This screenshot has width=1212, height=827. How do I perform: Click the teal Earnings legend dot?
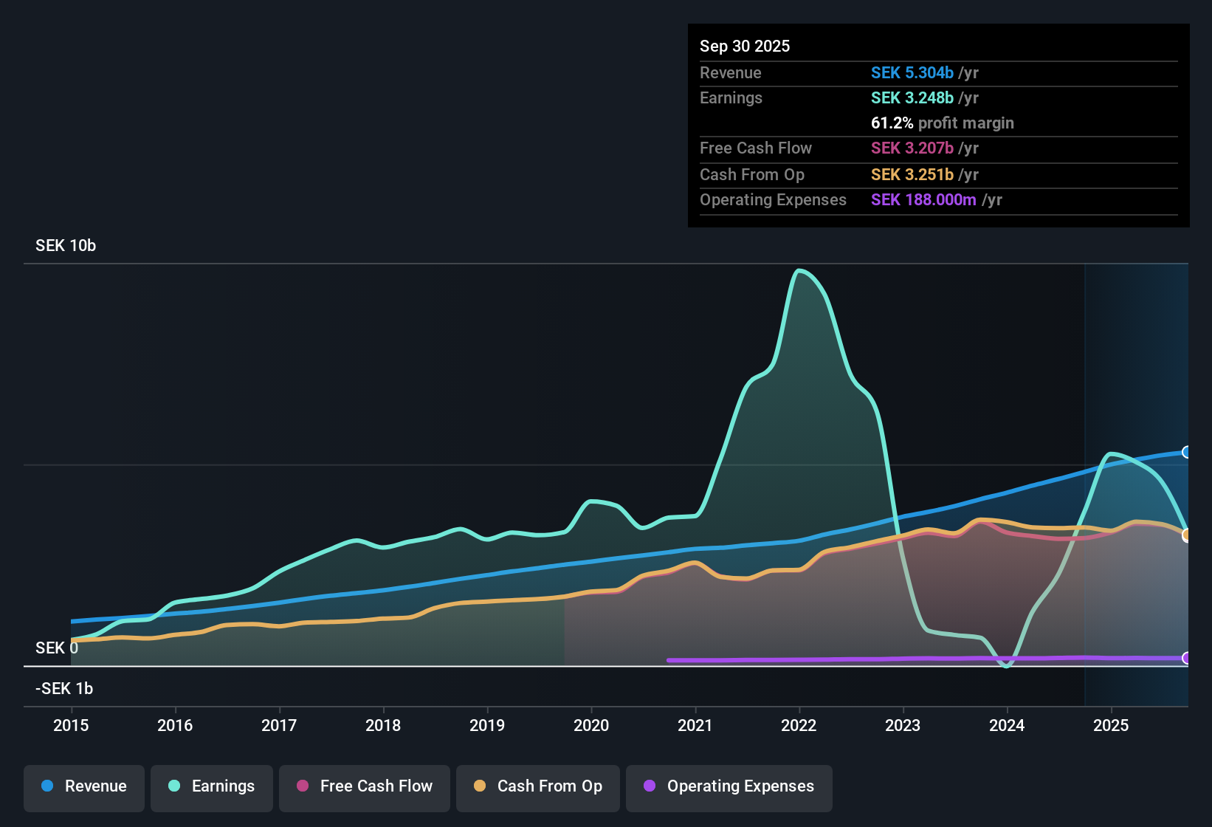pyautogui.click(x=174, y=786)
